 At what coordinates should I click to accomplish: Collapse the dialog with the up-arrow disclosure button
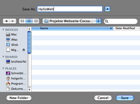[107, 9]
